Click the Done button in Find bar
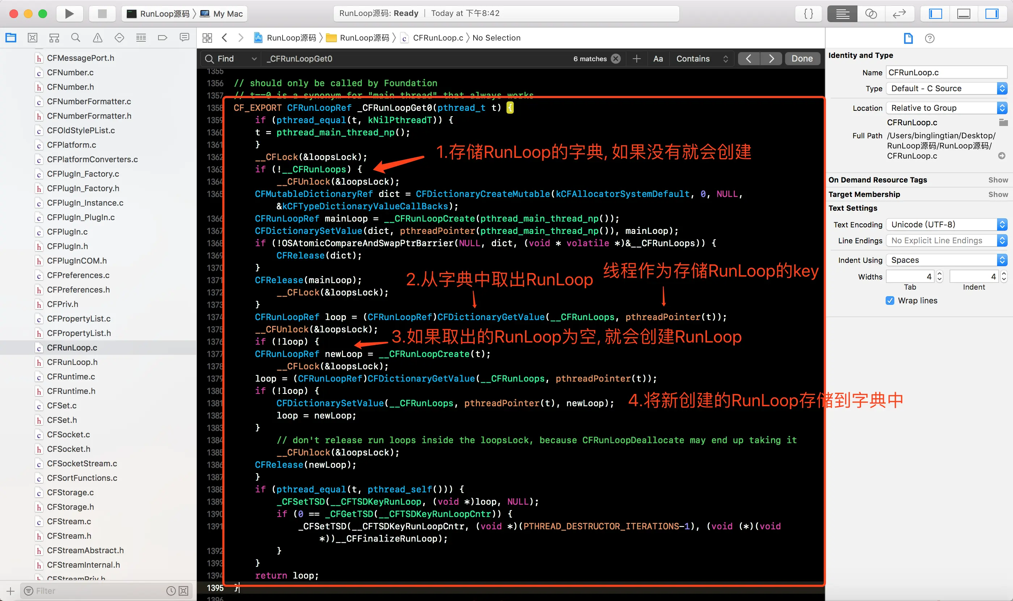Screen dimensions: 1013x601 [x=802, y=59]
